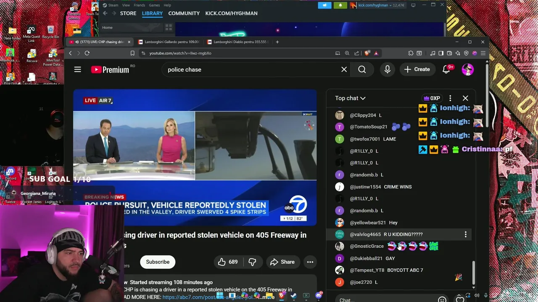The image size is (538, 302).
Task: Go back in the Steam window
Action: [105, 13]
